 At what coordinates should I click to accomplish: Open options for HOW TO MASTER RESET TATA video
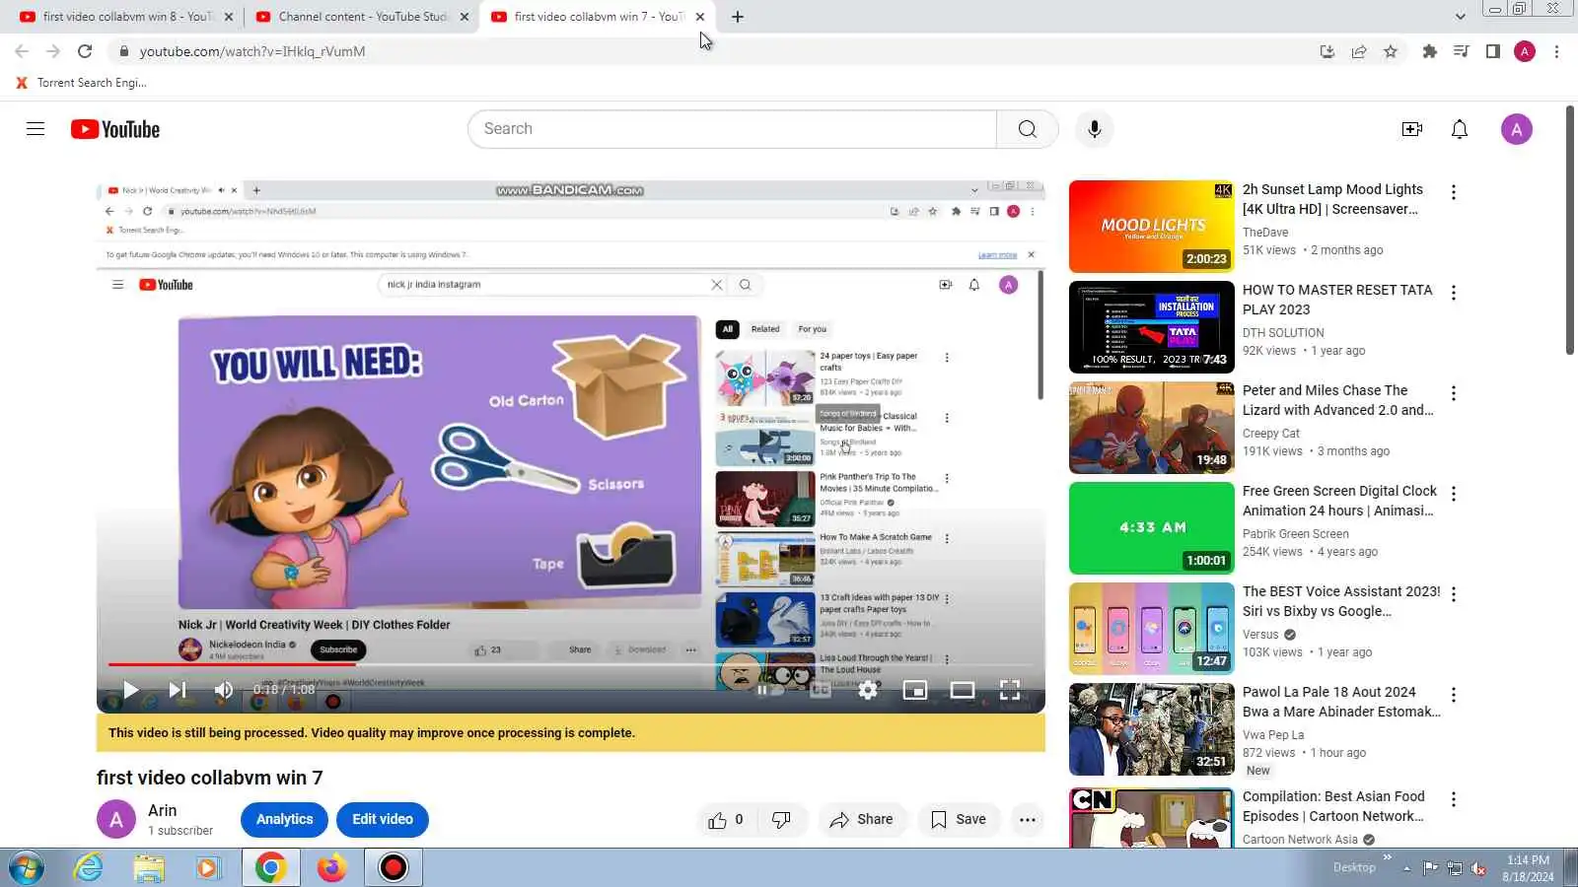point(1454,293)
